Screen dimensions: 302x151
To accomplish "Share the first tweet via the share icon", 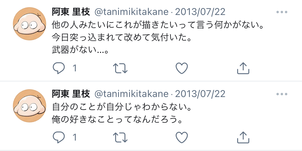I will [x=243, y=68].
